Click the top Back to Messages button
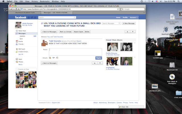Viewport: 182px width, 114px height. pyautogui.click(x=49, y=32)
